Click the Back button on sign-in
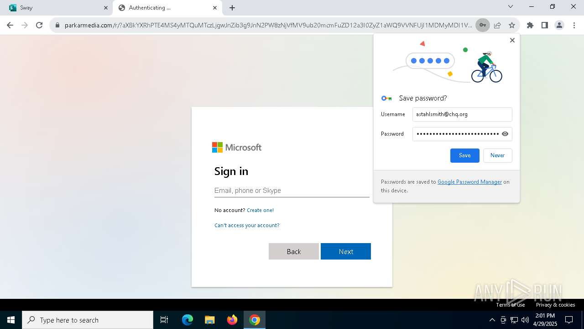This screenshot has width=584, height=329. tap(294, 251)
